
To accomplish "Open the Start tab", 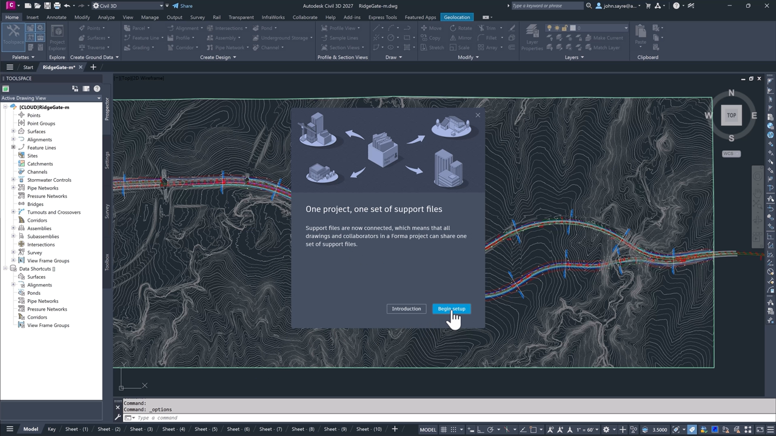I will [x=28, y=67].
